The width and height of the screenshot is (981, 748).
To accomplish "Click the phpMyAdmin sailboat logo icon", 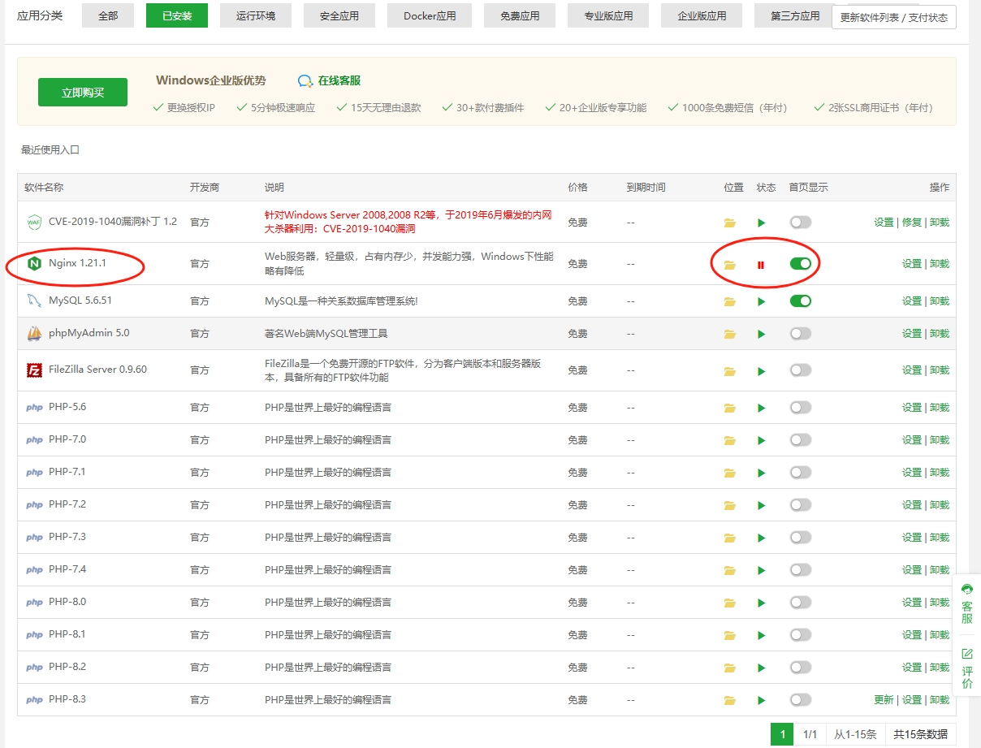I will click(x=34, y=334).
